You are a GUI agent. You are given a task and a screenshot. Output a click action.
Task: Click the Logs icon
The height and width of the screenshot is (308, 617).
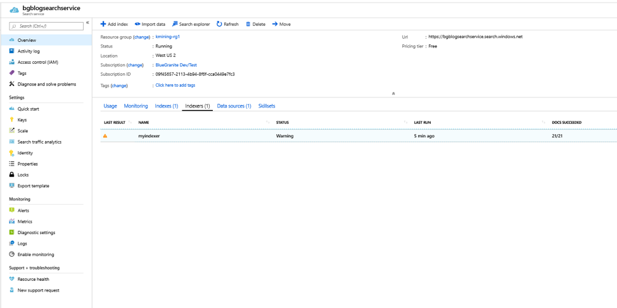(12, 243)
